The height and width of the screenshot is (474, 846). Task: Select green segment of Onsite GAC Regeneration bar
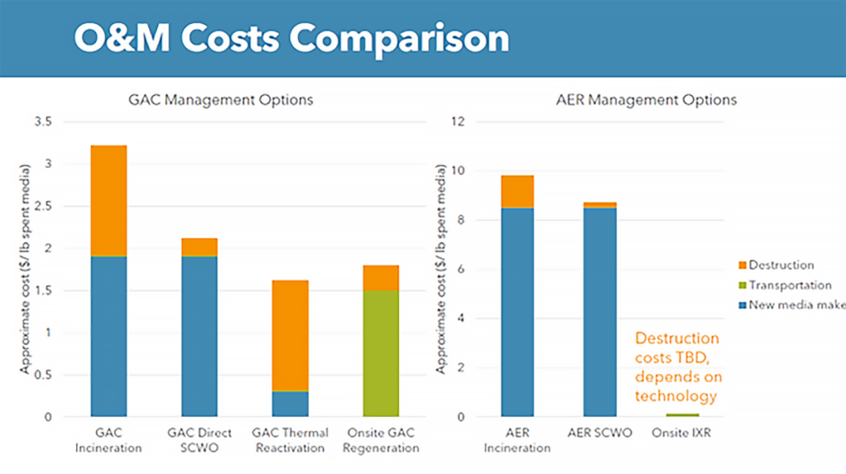[381, 353]
